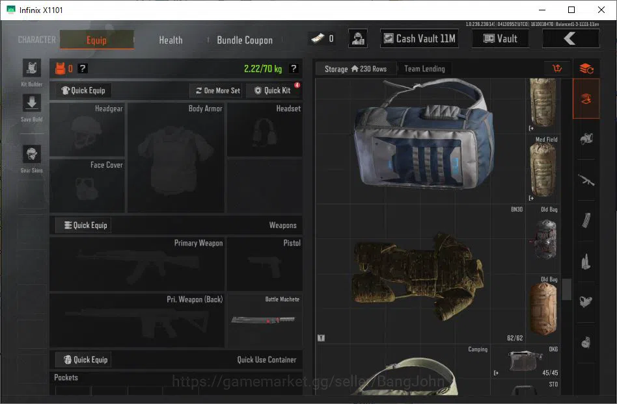Screen dimensions: 617x404
Task: Open the Kit Builder icon
Action: coord(31,68)
